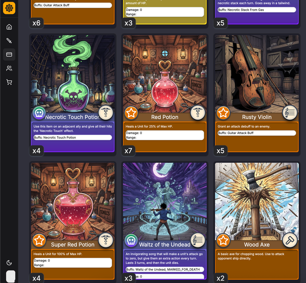
Task: Select the Rusty Violin card title
Action: (x=257, y=117)
